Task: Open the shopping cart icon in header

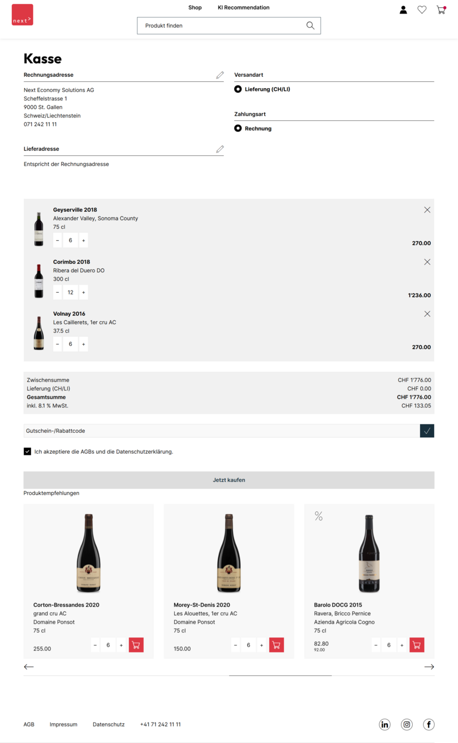Action: point(440,10)
